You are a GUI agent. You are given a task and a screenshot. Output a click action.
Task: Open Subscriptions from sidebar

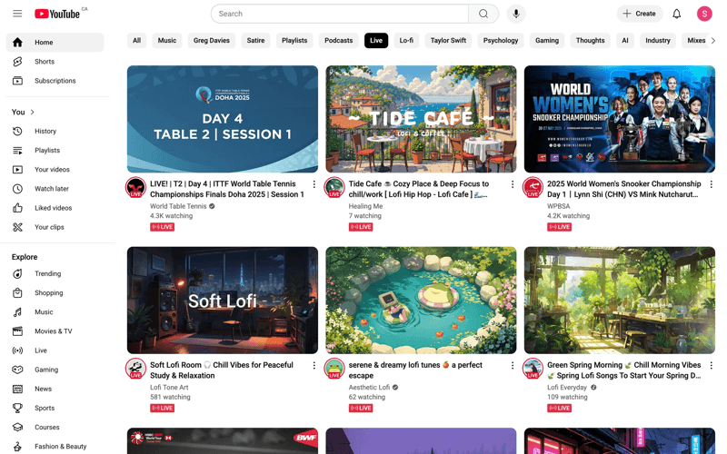55,81
